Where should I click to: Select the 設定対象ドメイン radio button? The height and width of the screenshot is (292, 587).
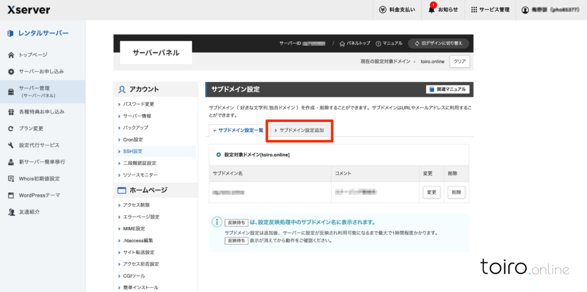coord(218,155)
